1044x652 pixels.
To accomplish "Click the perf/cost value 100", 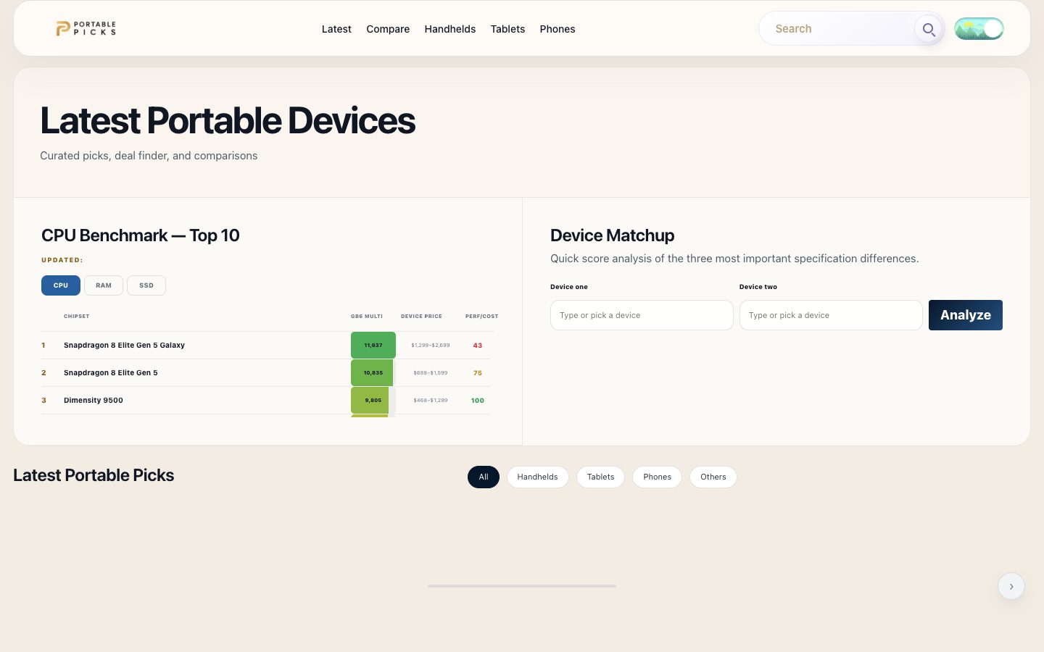I will click(x=478, y=401).
